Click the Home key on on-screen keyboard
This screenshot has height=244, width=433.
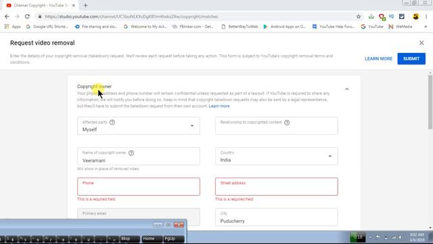152,239
